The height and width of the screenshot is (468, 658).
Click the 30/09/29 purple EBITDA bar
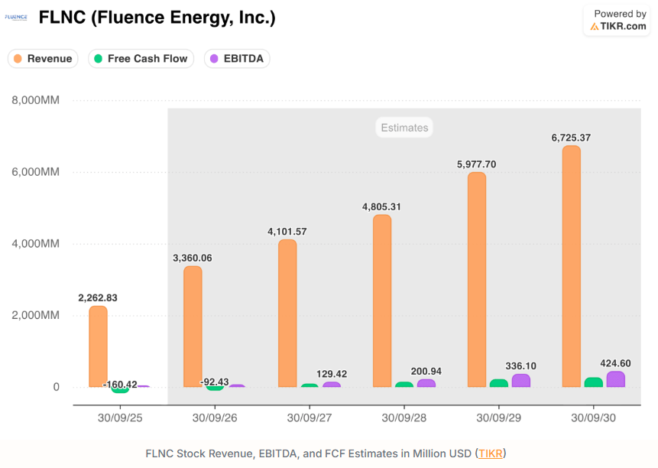[520, 381]
